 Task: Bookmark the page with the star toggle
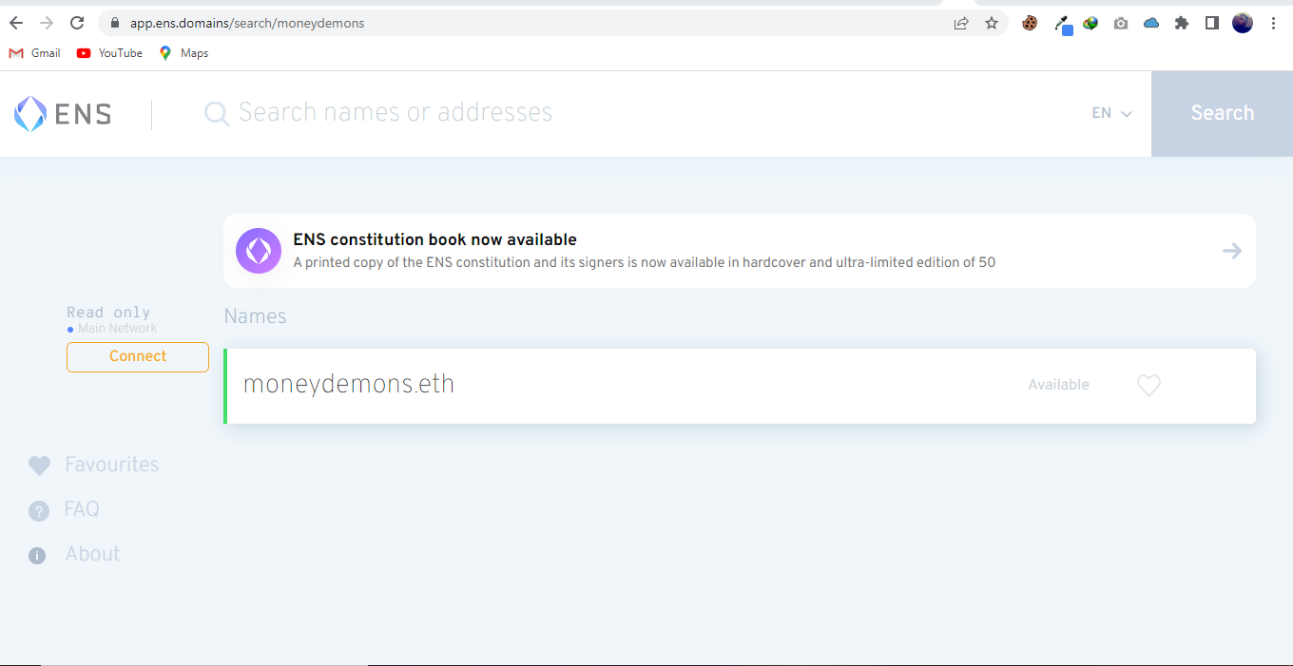click(x=992, y=23)
